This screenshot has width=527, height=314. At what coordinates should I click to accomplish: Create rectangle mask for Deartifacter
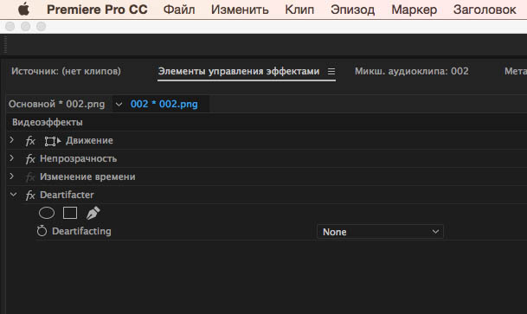[x=70, y=213]
